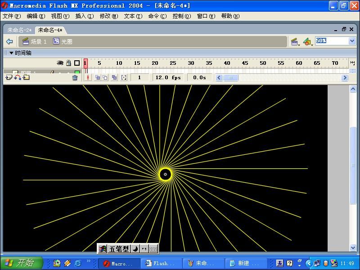Click frame 50 on the timeline ruler

point(263,63)
